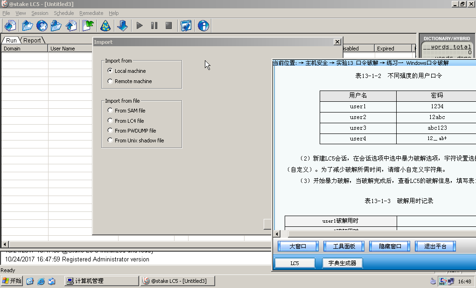This screenshot has width=476, height=288.
Task: Click the user1破解用时 row label
Action: coord(341,221)
